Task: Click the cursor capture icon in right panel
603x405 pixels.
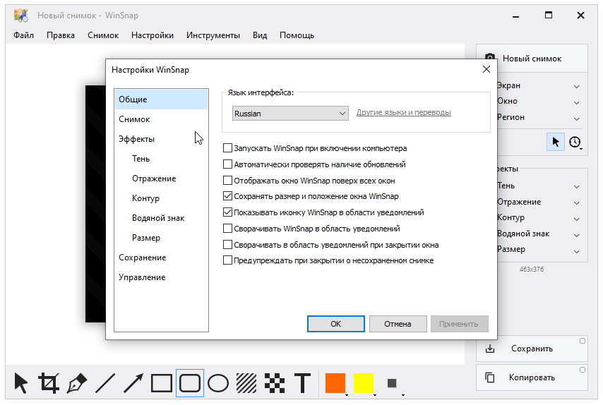Action: click(555, 142)
